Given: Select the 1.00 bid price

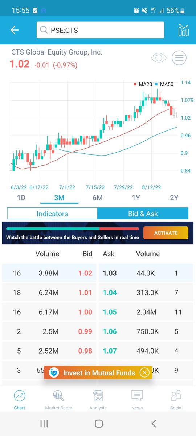Looking at the screenshot, I should (x=85, y=312).
